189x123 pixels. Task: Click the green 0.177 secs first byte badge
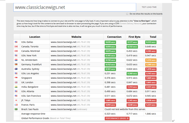coord(132,42)
